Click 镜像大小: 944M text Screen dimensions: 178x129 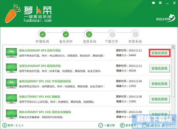point(126,55)
